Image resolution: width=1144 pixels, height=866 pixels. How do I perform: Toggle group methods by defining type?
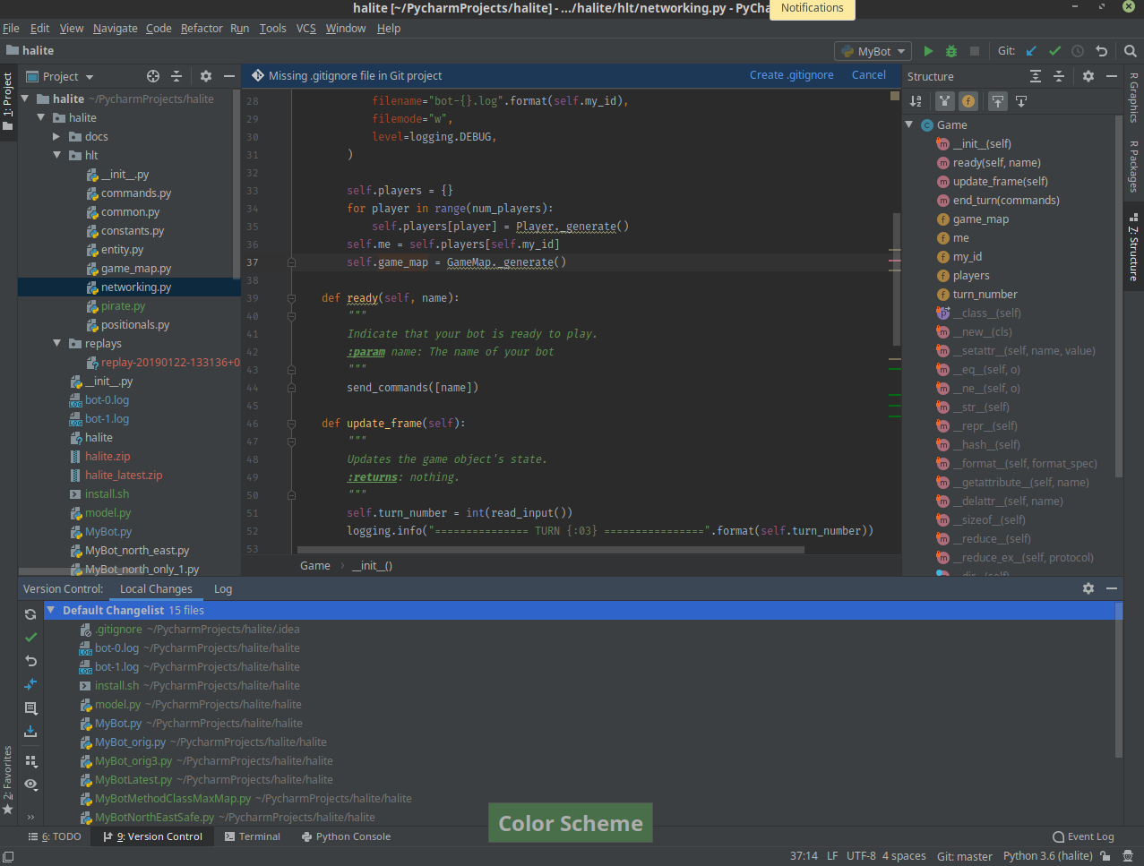943,100
